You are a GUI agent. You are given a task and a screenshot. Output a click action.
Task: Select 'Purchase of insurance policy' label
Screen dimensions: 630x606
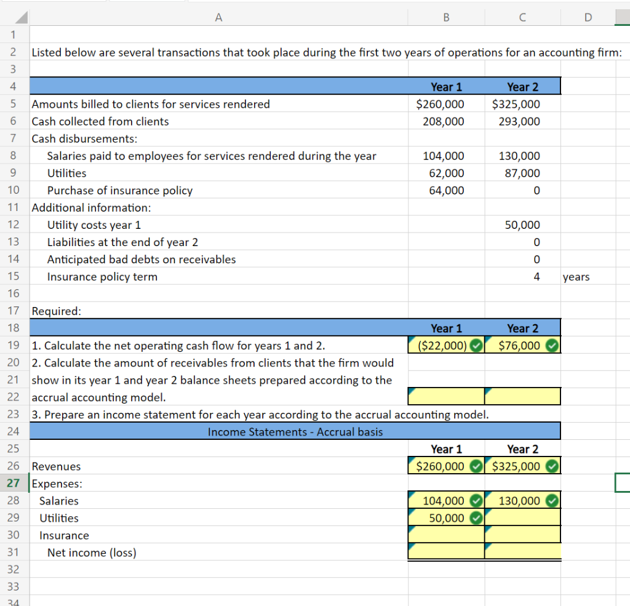(120, 191)
